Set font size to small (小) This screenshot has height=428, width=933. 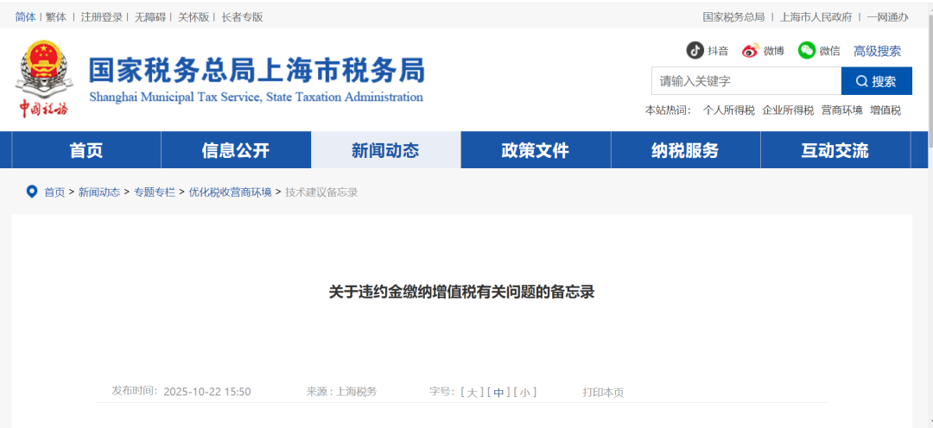(x=525, y=392)
